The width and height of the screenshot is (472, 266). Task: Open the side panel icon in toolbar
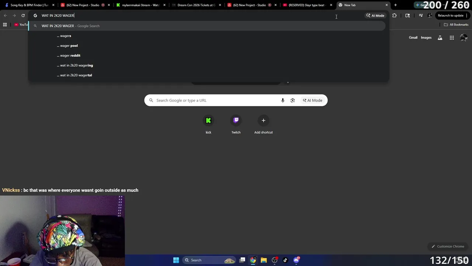pyautogui.click(x=407, y=16)
